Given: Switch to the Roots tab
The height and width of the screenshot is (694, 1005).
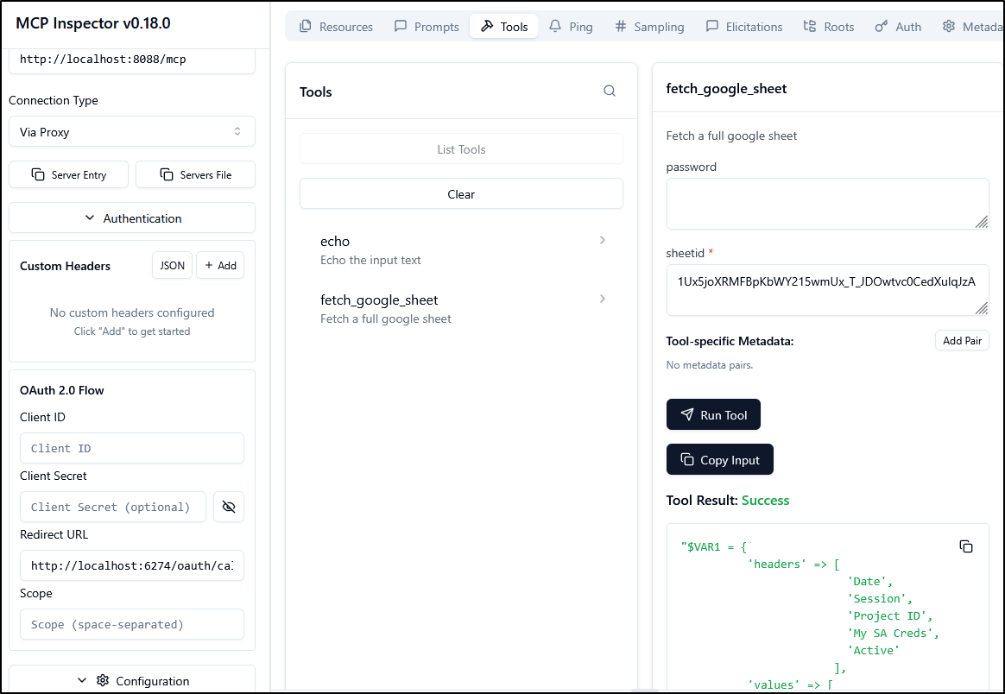Looking at the screenshot, I should click(x=828, y=27).
